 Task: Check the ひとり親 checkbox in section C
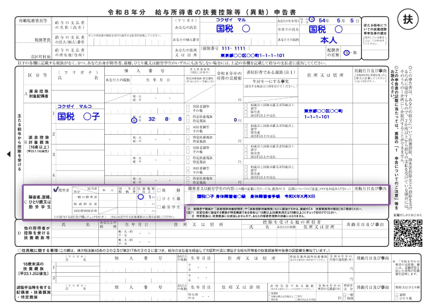pos(159,198)
